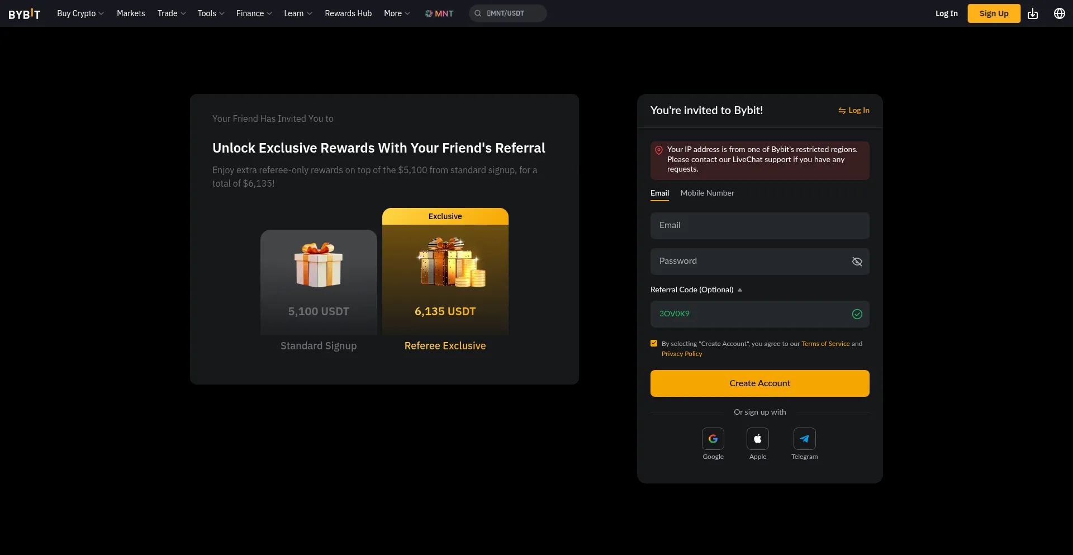
Task: Click the search magnifier icon
Action: [478, 13]
